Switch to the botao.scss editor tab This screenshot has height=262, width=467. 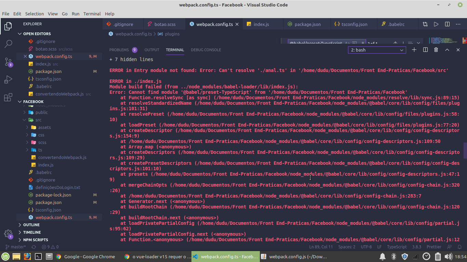[x=164, y=24]
